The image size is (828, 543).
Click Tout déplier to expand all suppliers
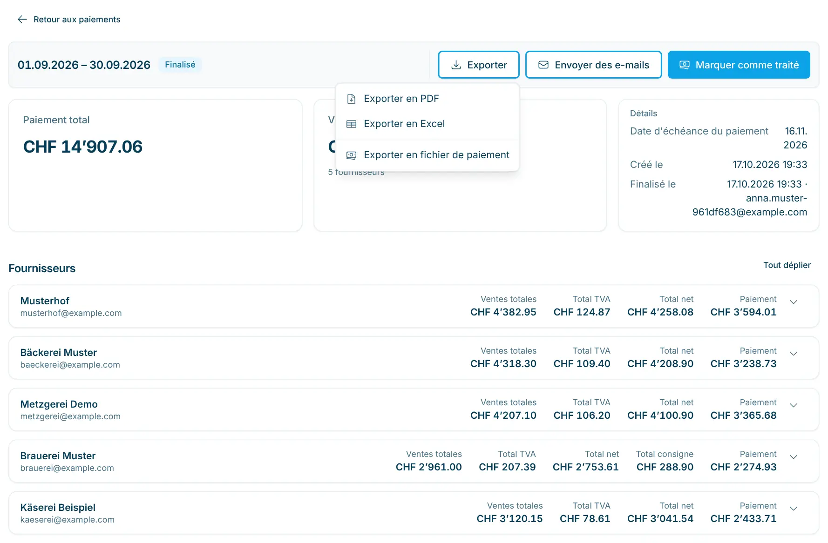[787, 265]
